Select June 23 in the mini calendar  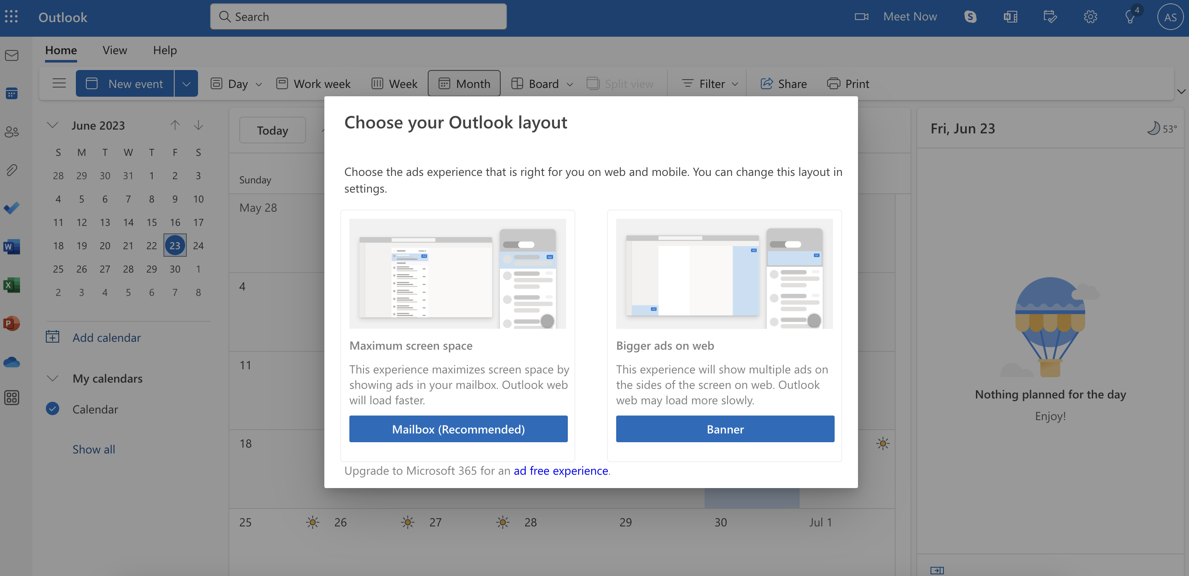tap(175, 245)
